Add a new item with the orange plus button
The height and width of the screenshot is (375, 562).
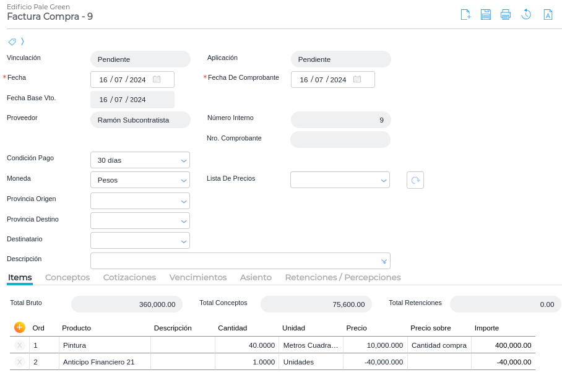click(19, 327)
